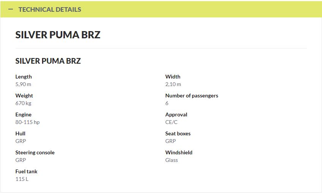
Task: Click the Windshield label
Action: [179, 152]
